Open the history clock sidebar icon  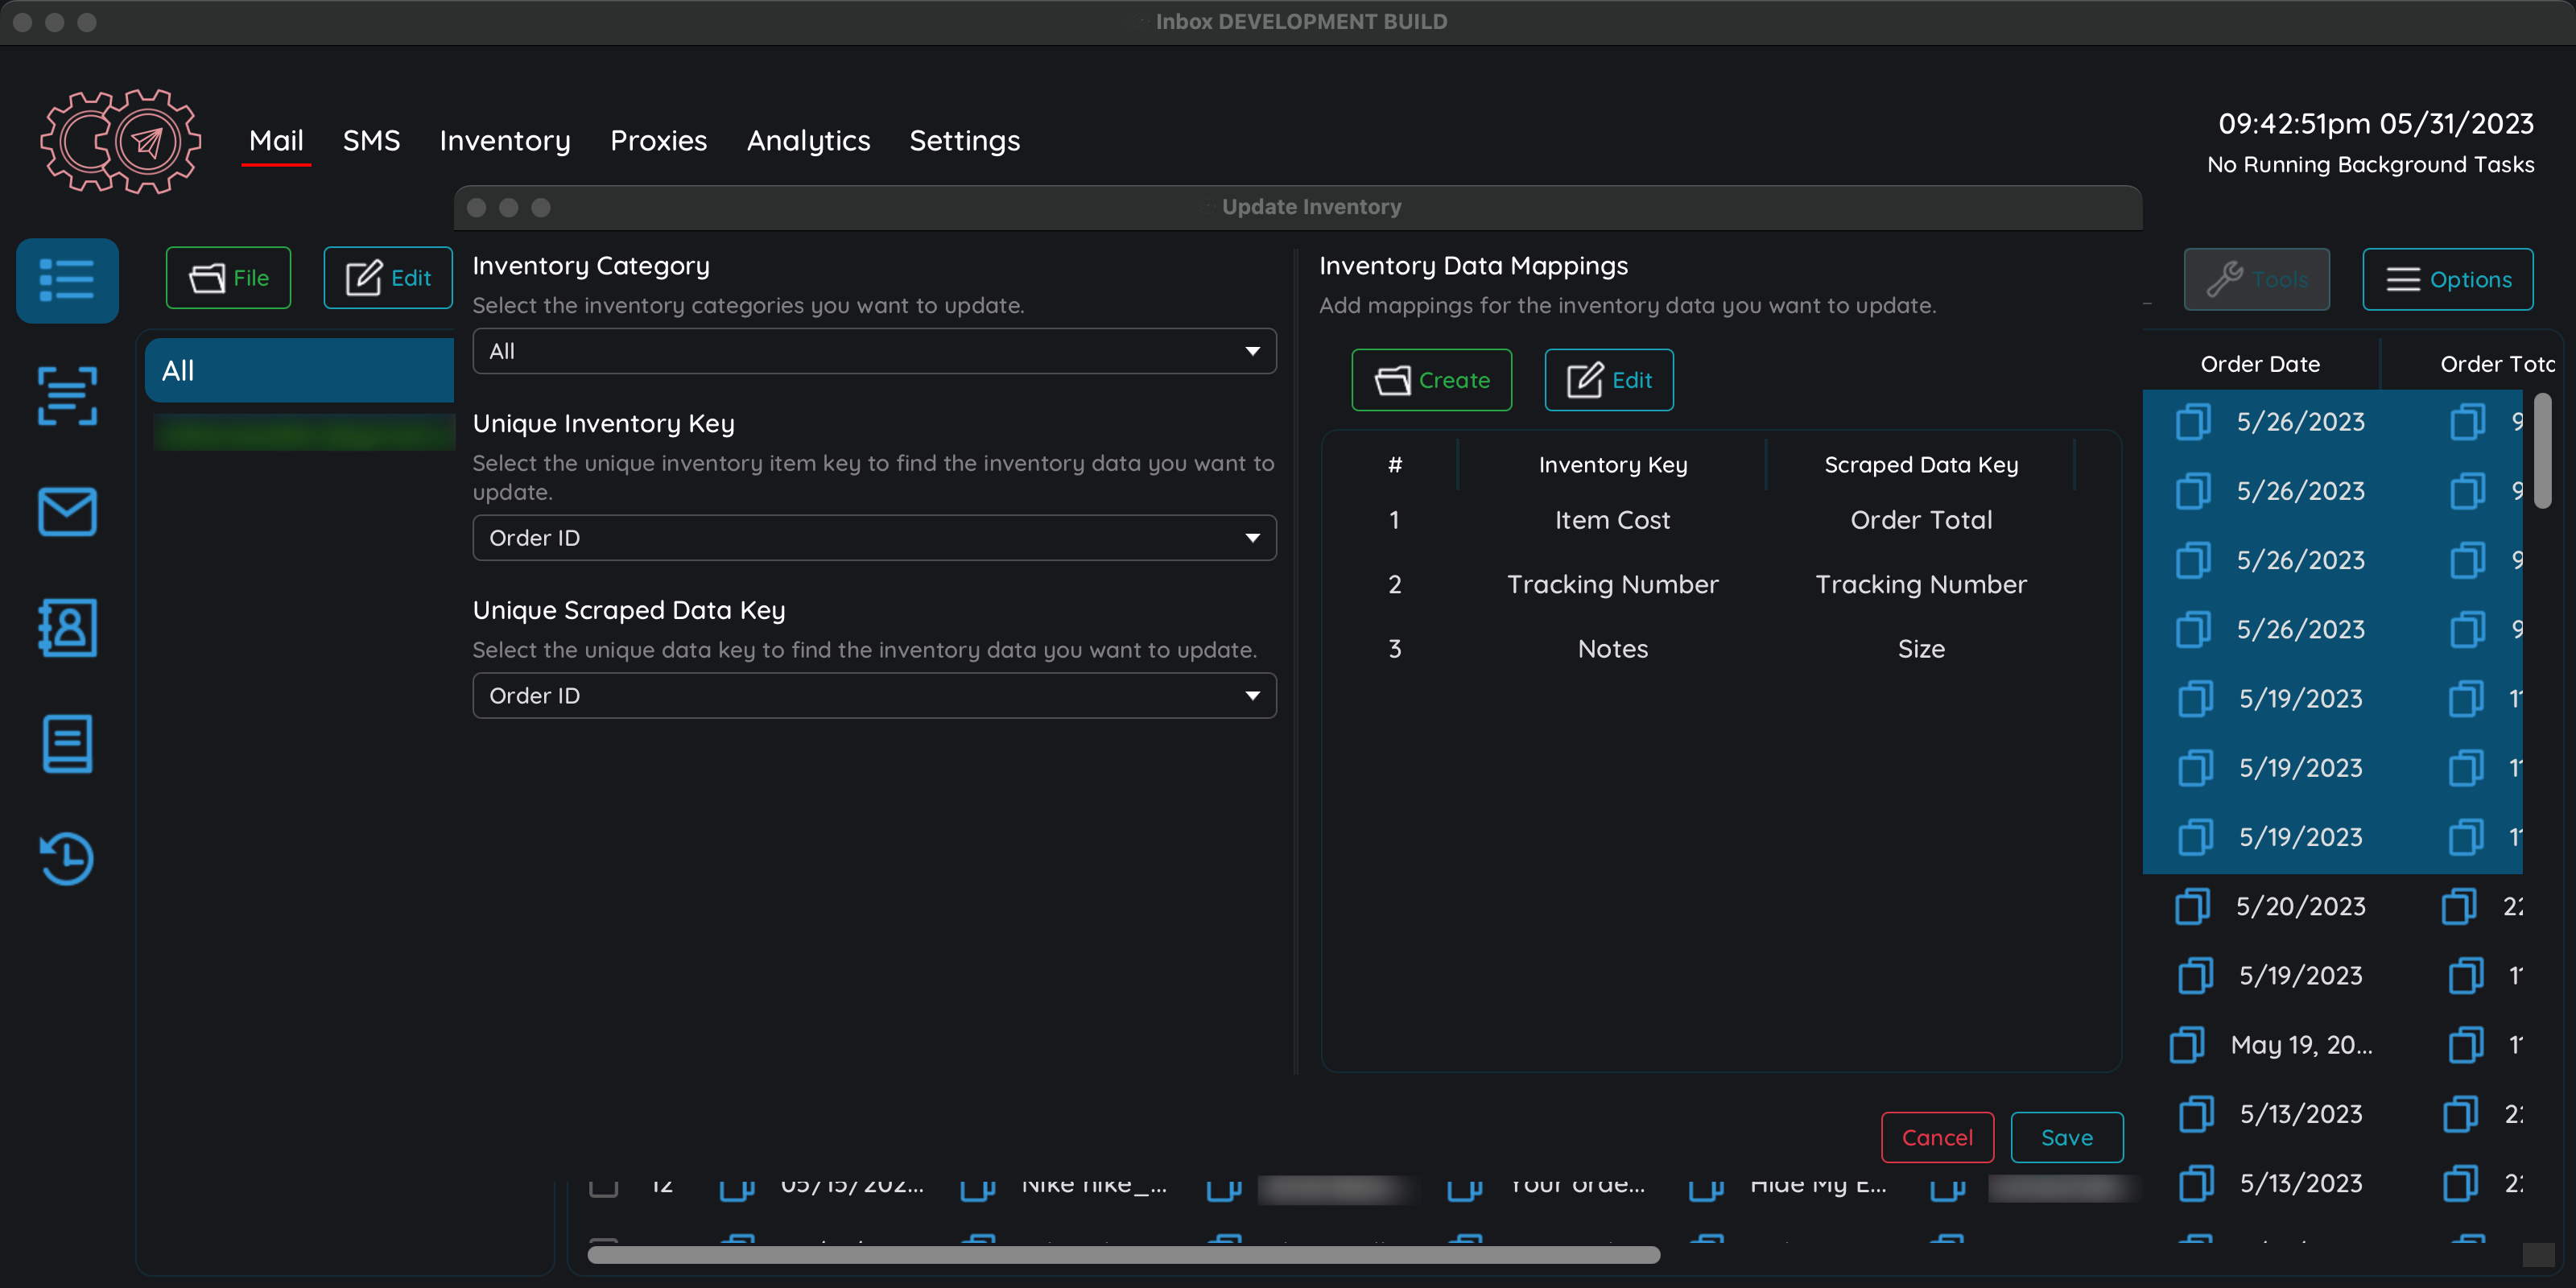(67, 858)
